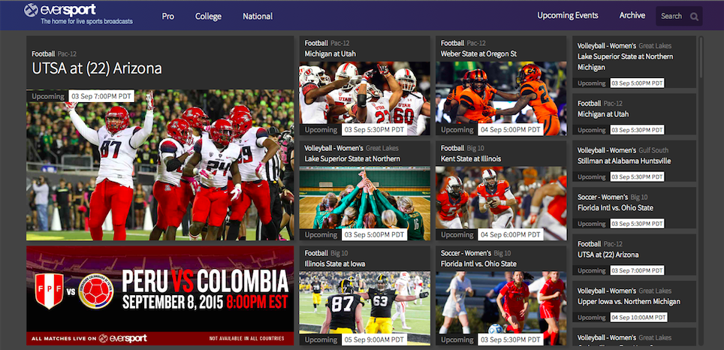Viewport: 724px width, 350px height.
Task: Open Weber State at Oregon St card title
Action: tap(478, 54)
